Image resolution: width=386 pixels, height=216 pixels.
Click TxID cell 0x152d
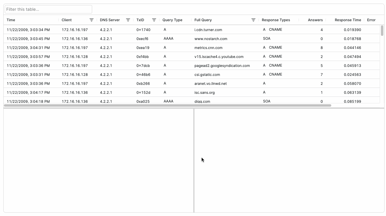[143, 93]
